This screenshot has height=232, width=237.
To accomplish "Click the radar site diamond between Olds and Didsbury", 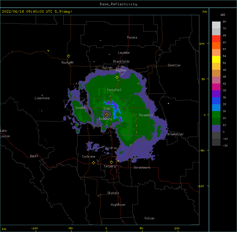I will (107, 115).
